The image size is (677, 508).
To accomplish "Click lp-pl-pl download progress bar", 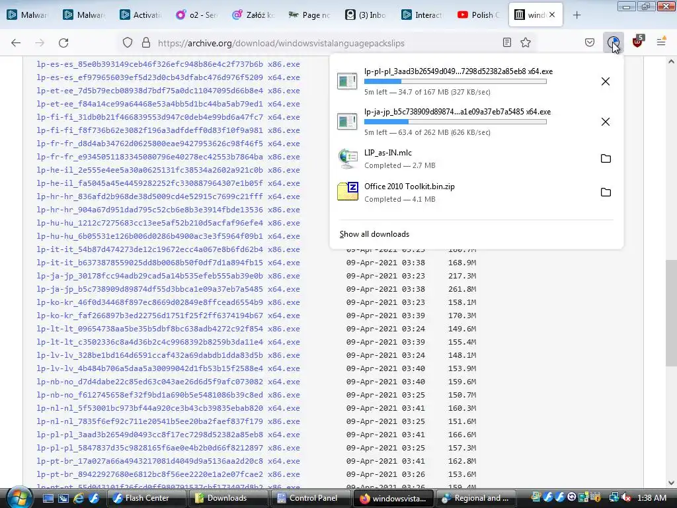I will [455, 81].
